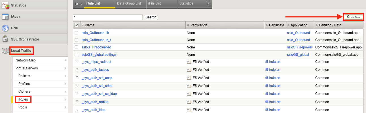The image size is (366, 113).
Task: Click the F5 Verified icon for _sys_https_redirect
Action: 189,62
